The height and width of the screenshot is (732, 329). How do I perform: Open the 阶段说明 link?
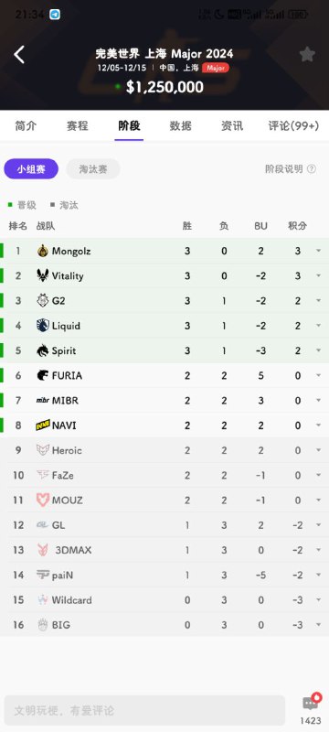coord(284,169)
